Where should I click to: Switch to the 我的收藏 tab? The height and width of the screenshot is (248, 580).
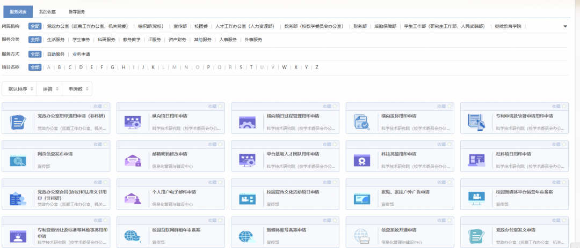[47, 11]
